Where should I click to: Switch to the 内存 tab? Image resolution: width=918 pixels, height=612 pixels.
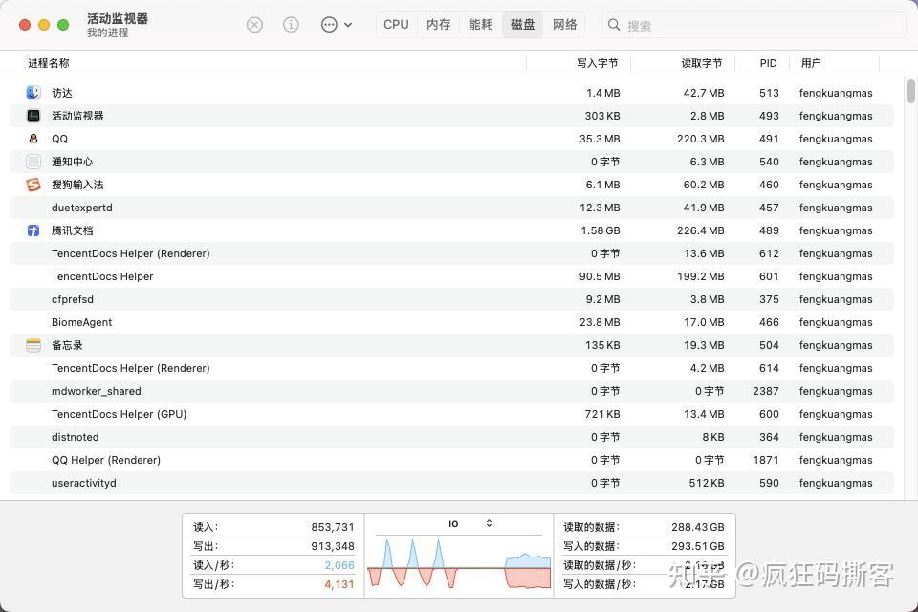click(x=439, y=25)
